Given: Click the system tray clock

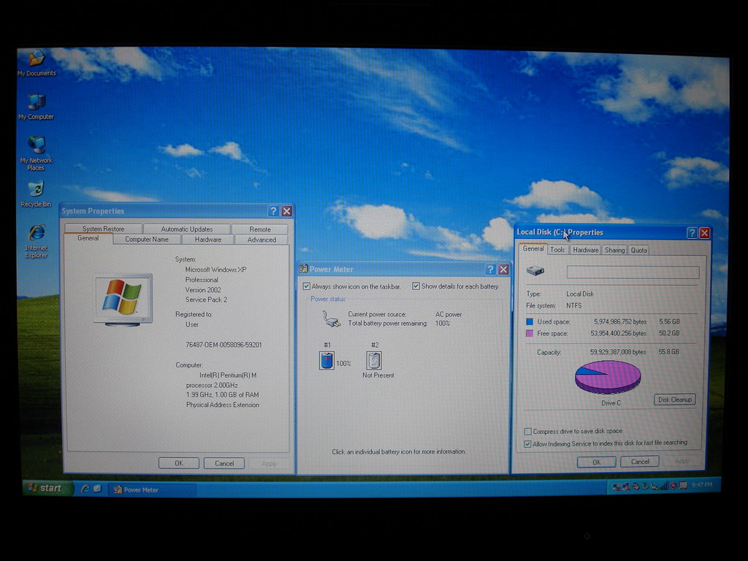Looking at the screenshot, I should 702,485.
